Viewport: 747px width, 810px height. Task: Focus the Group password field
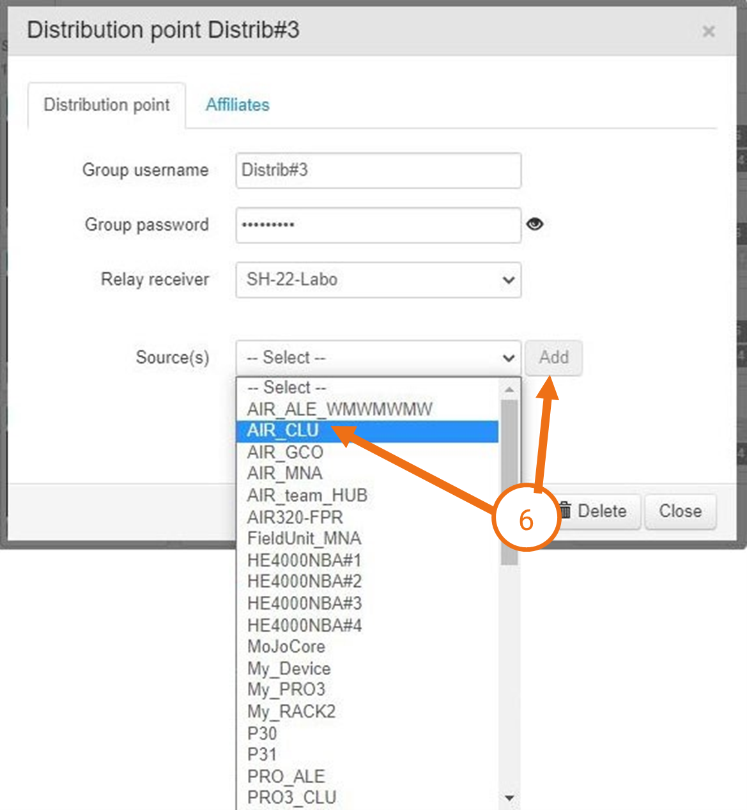[378, 225]
